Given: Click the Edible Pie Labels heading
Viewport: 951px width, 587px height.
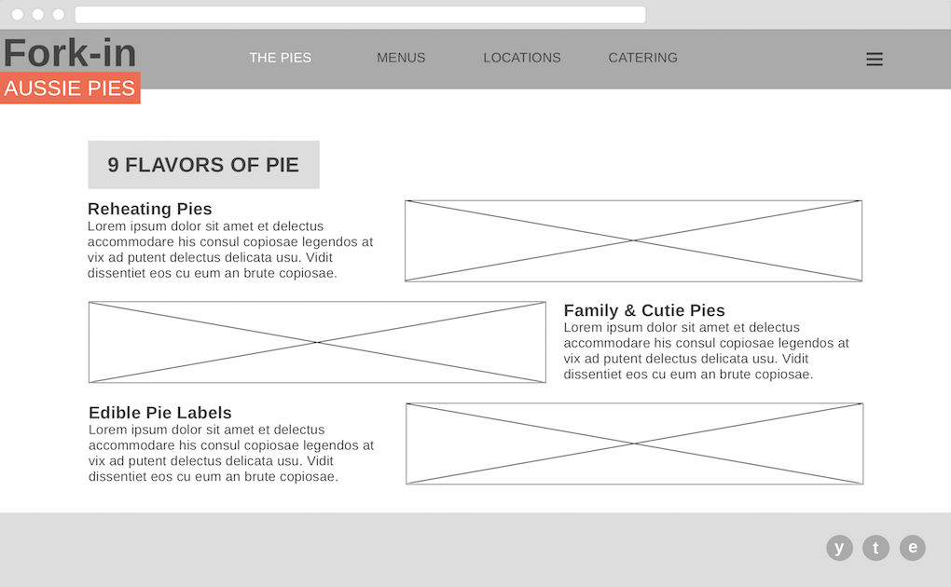Looking at the screenshot, I should coord(160,413).
